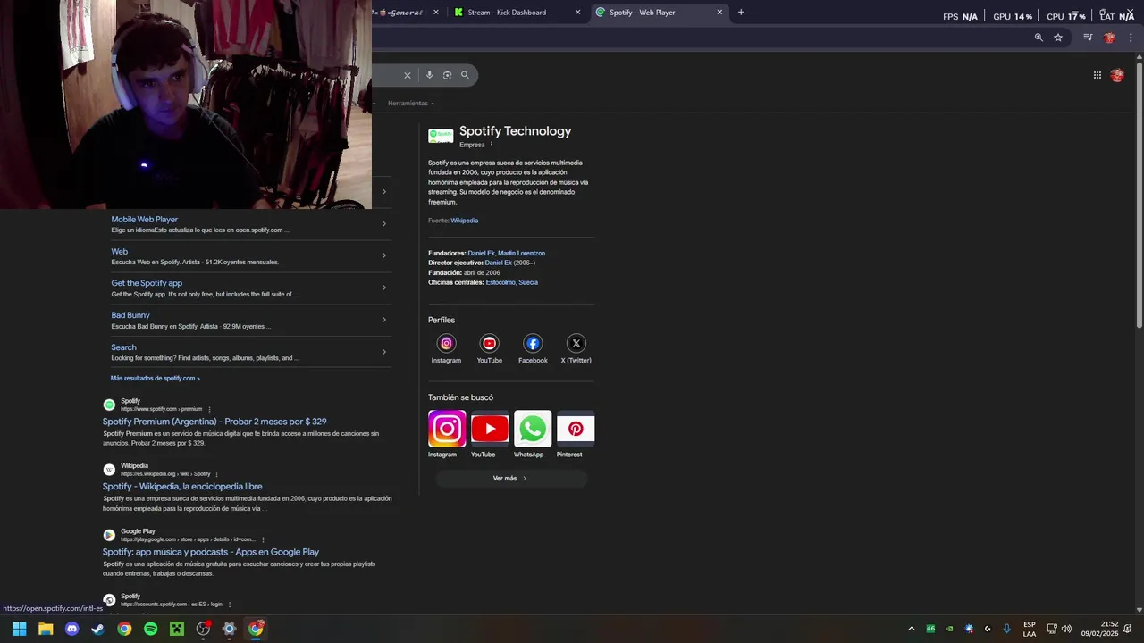
Task: Open Windows Start menu
Action: click(x=19, y=629)
